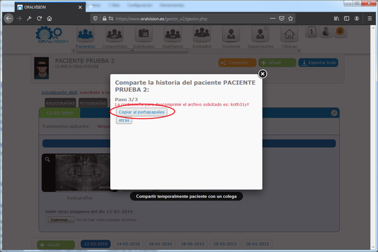Open the Firefox hamburger menu
Screen dimensions: 378x252
[370, 18]
